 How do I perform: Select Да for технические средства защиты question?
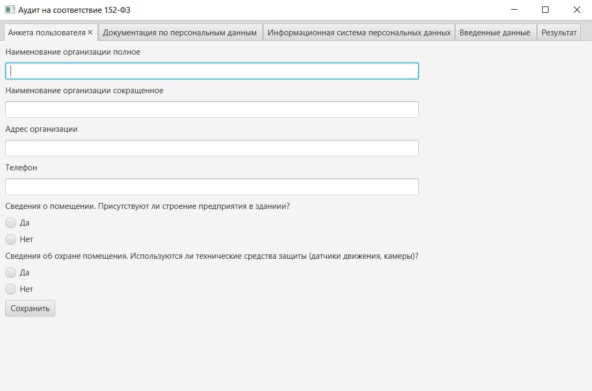click(x=17, y=273)
